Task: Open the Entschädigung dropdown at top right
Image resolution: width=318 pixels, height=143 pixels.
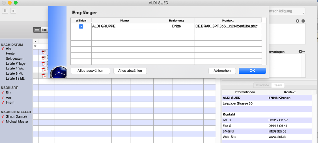Action: [x=287, y=11]
